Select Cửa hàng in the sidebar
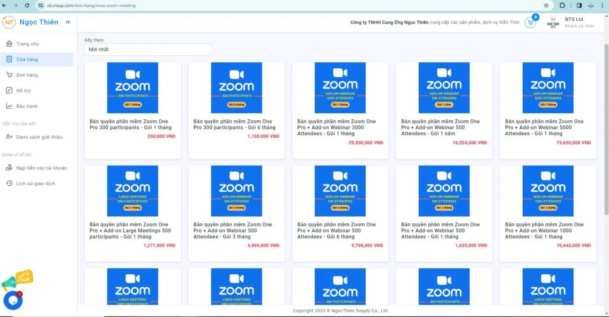Screen dimensions: 609x317 37,59
